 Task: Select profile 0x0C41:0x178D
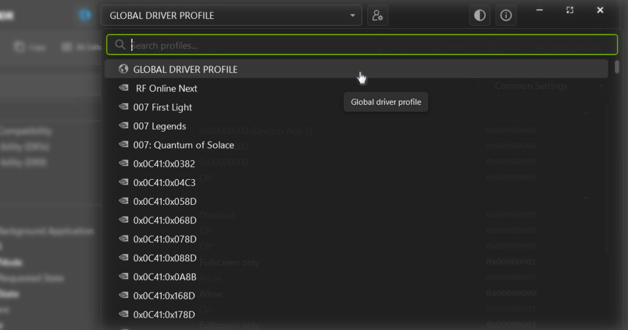[356, 314]
